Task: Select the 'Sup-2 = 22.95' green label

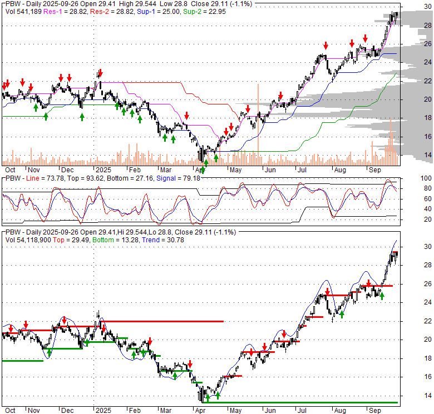Action: tap(204, 12)
